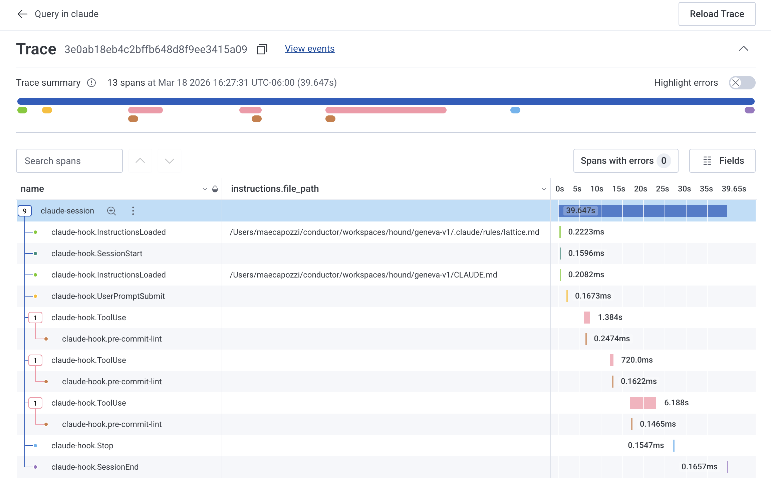
Task: Copy the trace ID using the copy icon
Action: coord(262,49)
